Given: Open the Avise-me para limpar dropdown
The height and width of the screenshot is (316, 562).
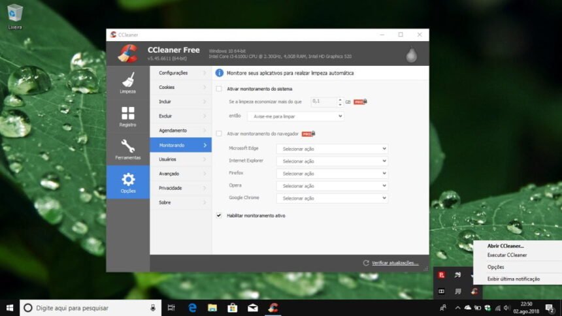Looking at the screenshot, I should point(295,116).
